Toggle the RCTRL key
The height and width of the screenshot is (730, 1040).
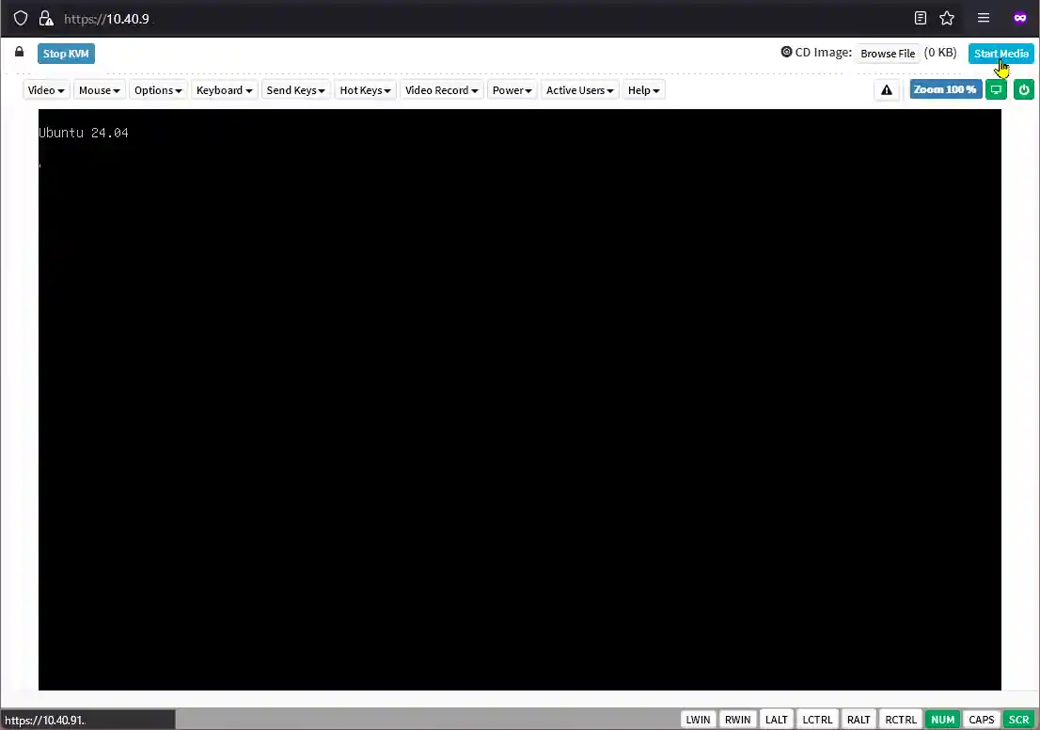pyautogui.click(x=900, y=720)
